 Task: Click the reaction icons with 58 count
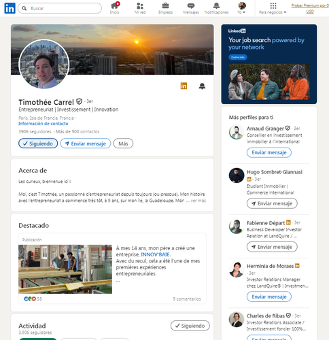pos(33,299)
